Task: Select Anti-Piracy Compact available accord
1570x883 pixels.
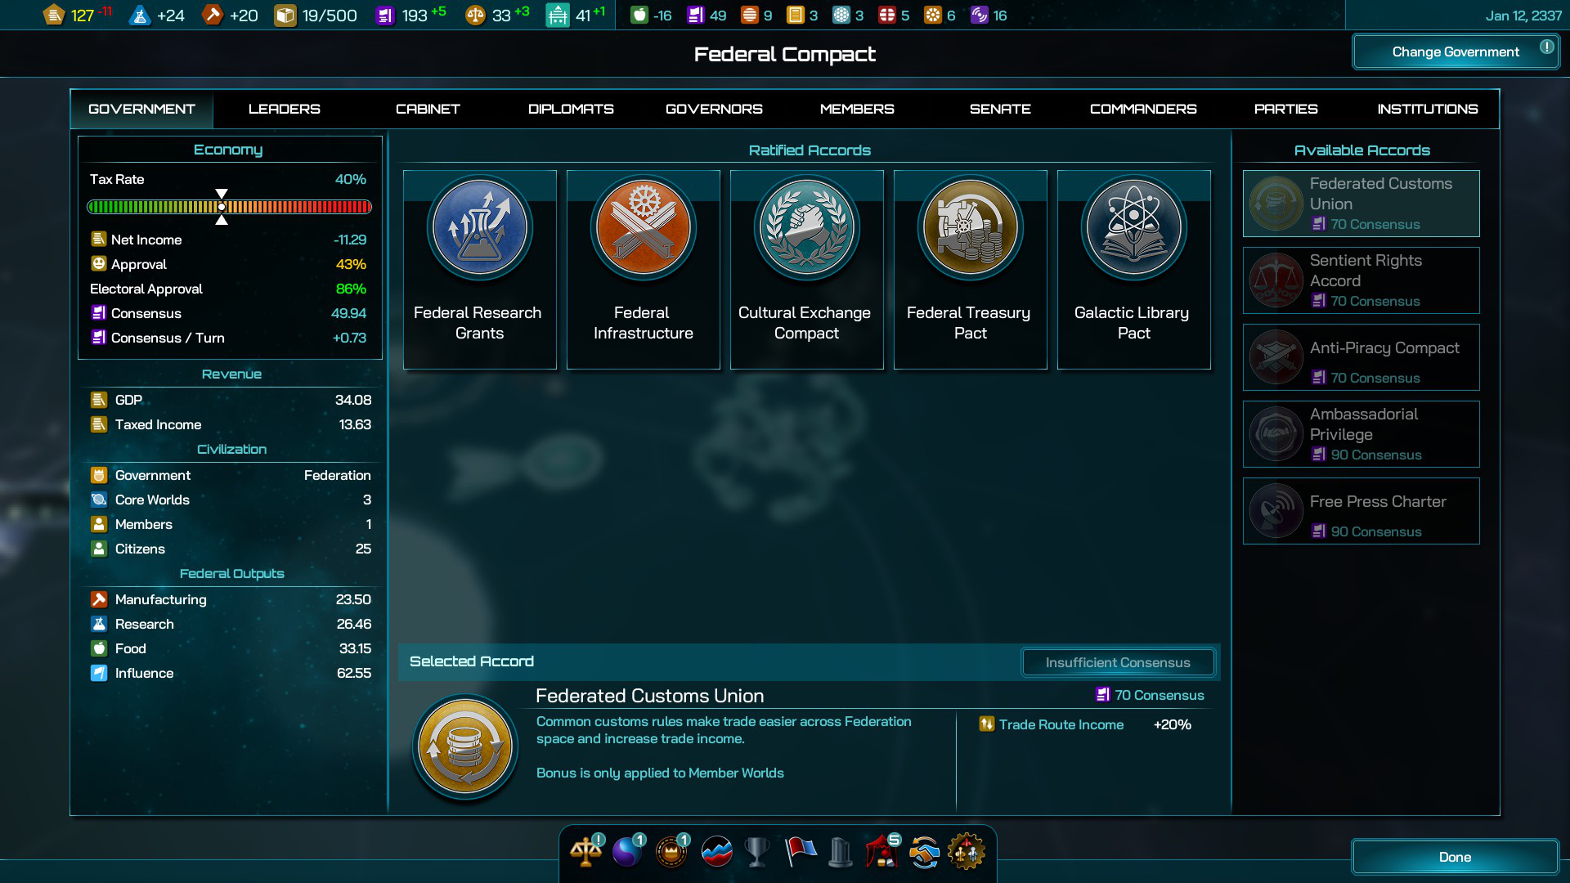Action: click(1361, 357)
